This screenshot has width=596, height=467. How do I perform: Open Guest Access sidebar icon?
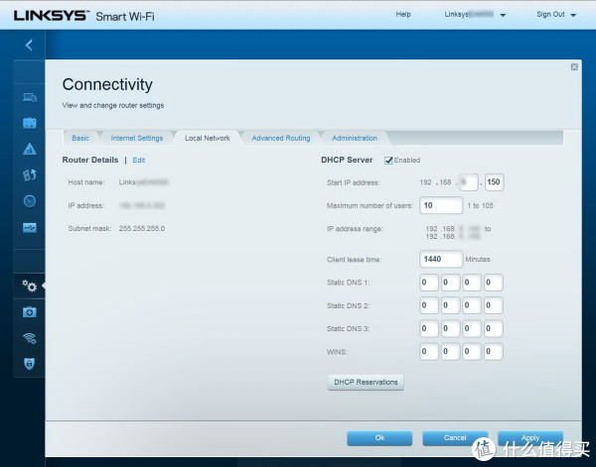(x=29, y=123)
